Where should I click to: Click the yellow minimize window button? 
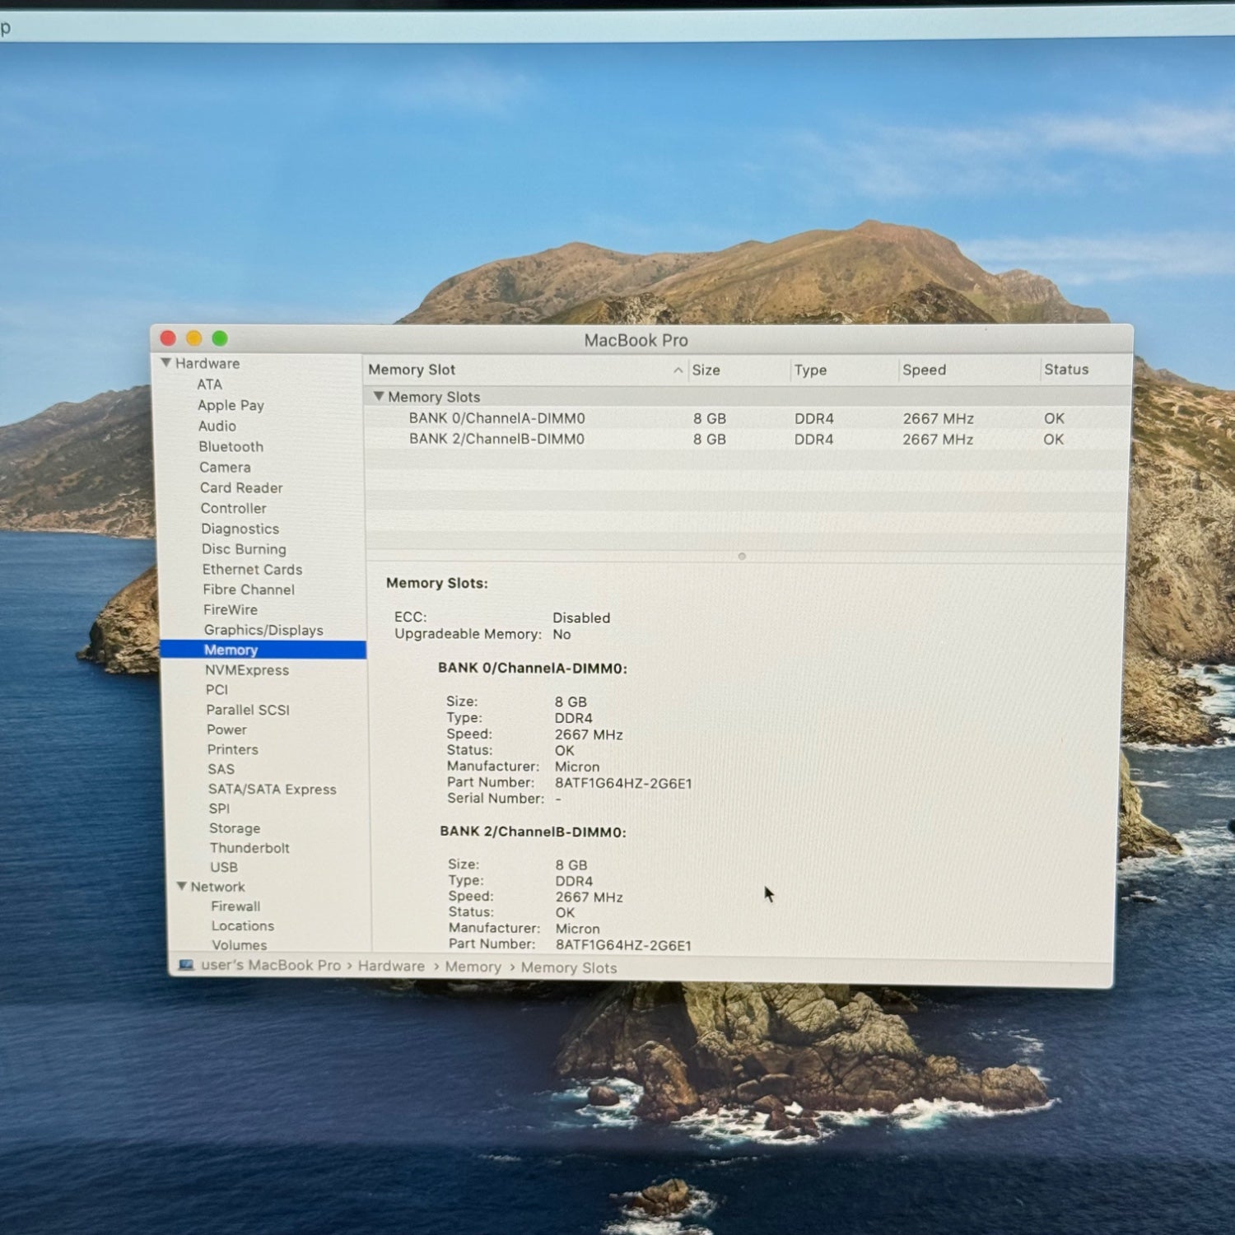194,338
